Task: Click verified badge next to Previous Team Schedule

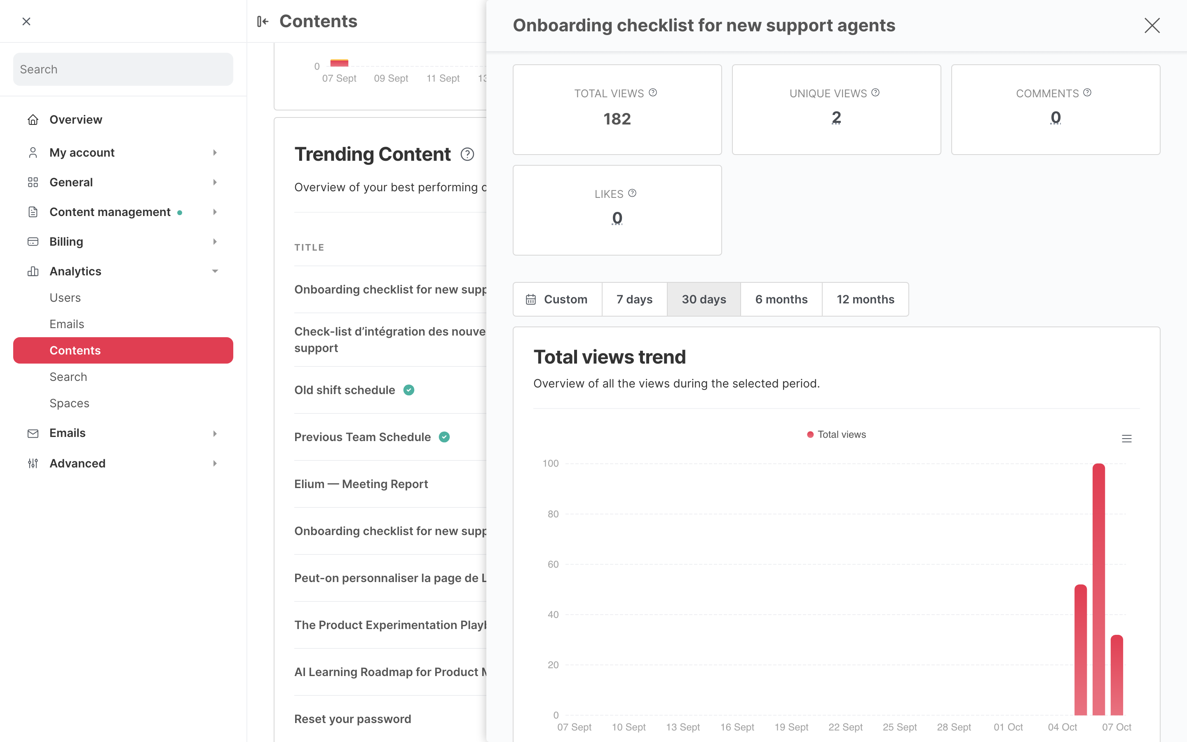Action: pos(444,437)
